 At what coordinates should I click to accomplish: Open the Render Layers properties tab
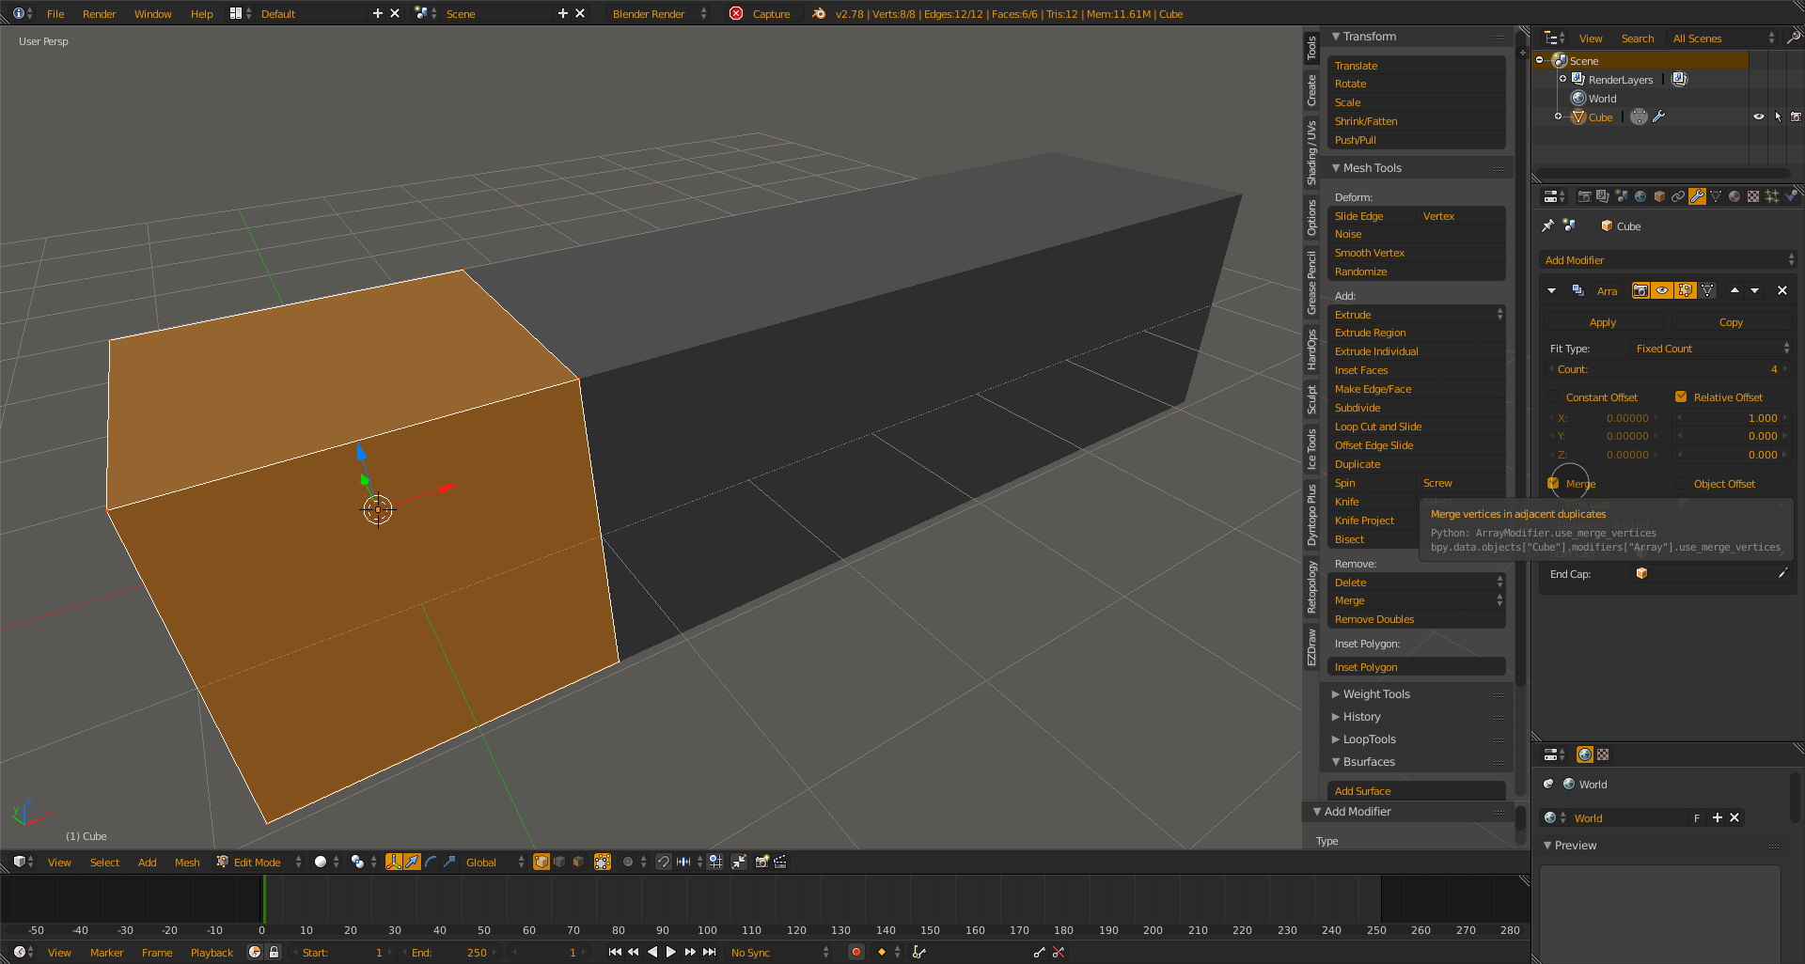point(1603,196)
